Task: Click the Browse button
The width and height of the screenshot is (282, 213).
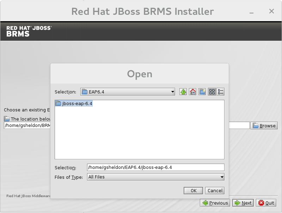Action: pyautogui.click(x=264, y=126)
